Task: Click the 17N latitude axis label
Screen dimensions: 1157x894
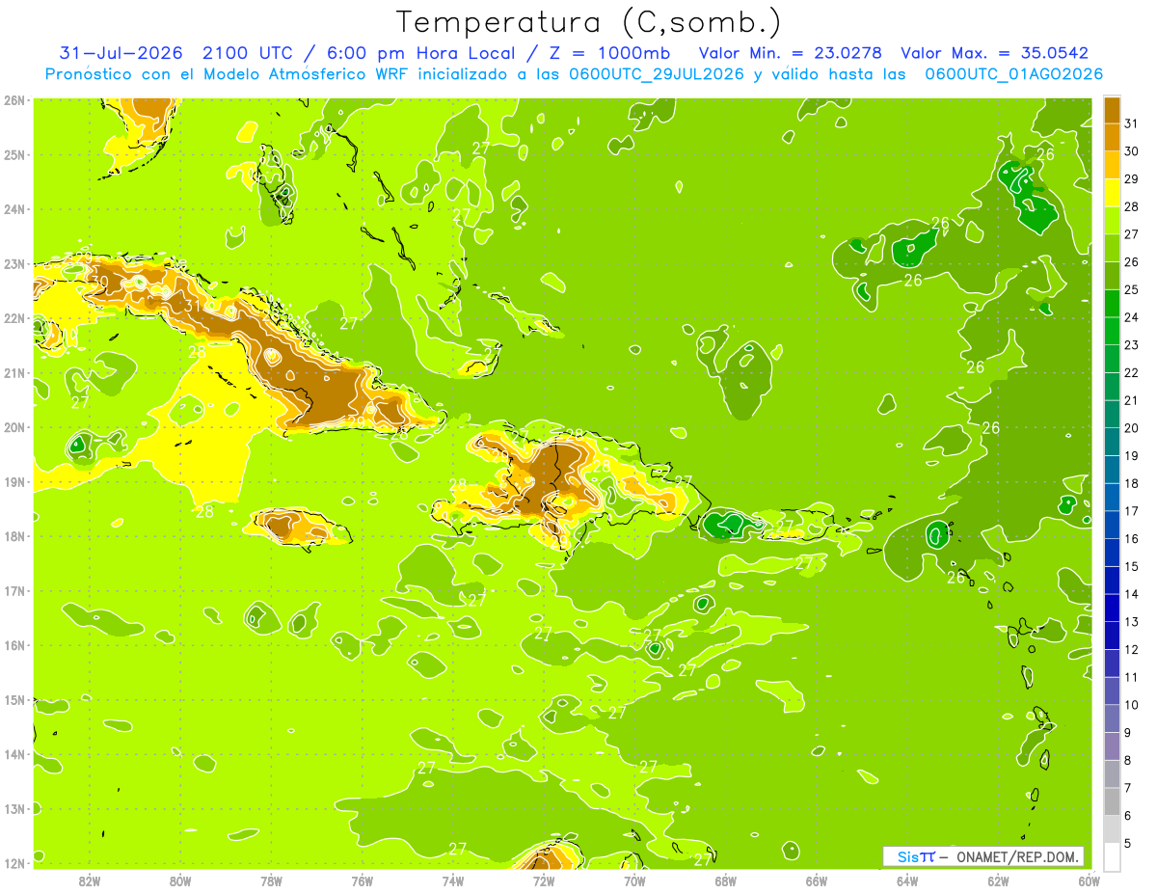Action: pyautogui.click(x=13, y=590)
